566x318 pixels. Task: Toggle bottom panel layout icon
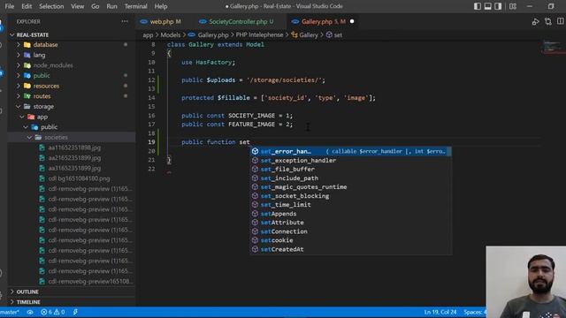[x=487, y=6]
